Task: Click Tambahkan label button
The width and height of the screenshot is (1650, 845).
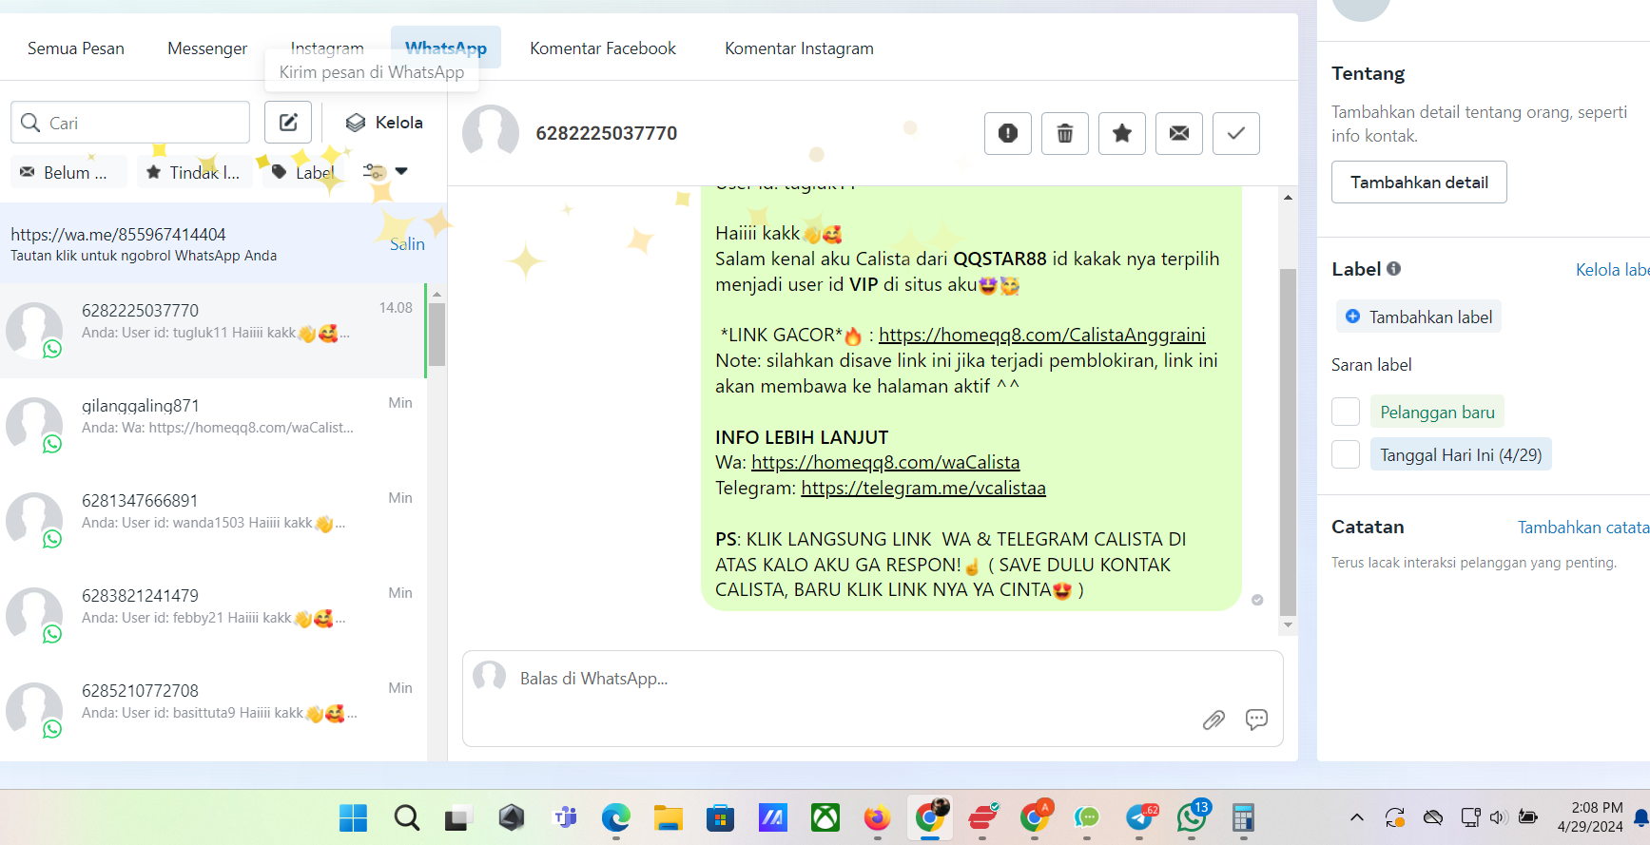Action: tap(1419, 317)
